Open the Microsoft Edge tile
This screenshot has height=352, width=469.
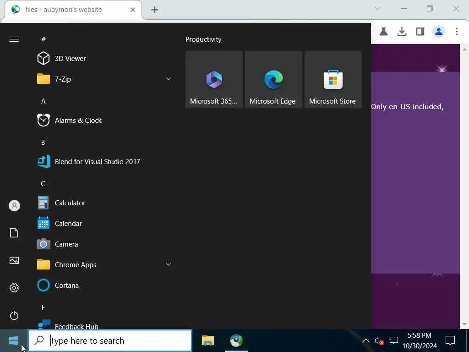tap(273, 80)
